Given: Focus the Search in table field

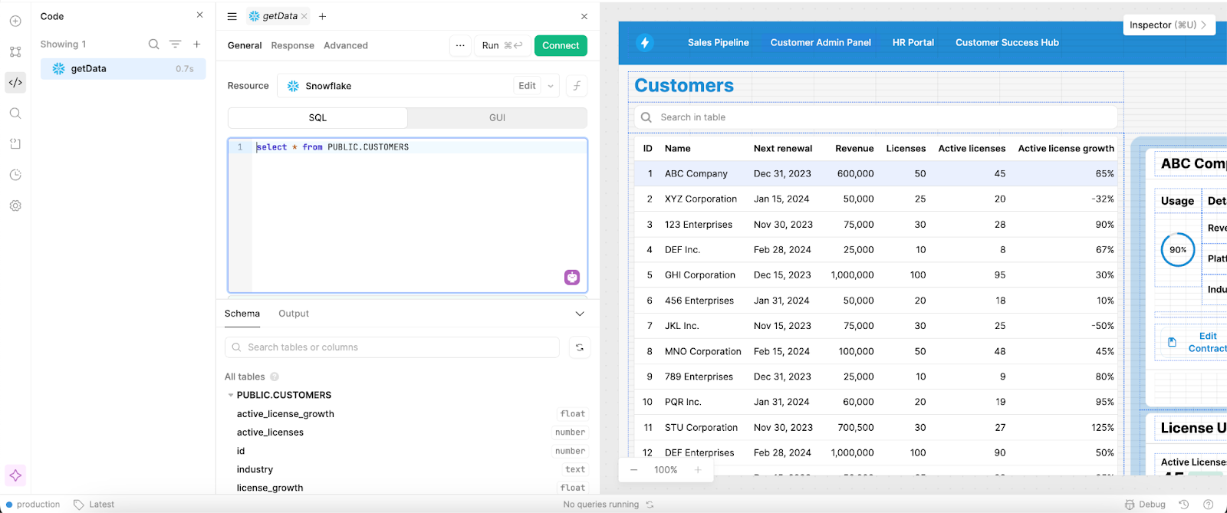Looking at the screenshot, I should click(875, 117).
